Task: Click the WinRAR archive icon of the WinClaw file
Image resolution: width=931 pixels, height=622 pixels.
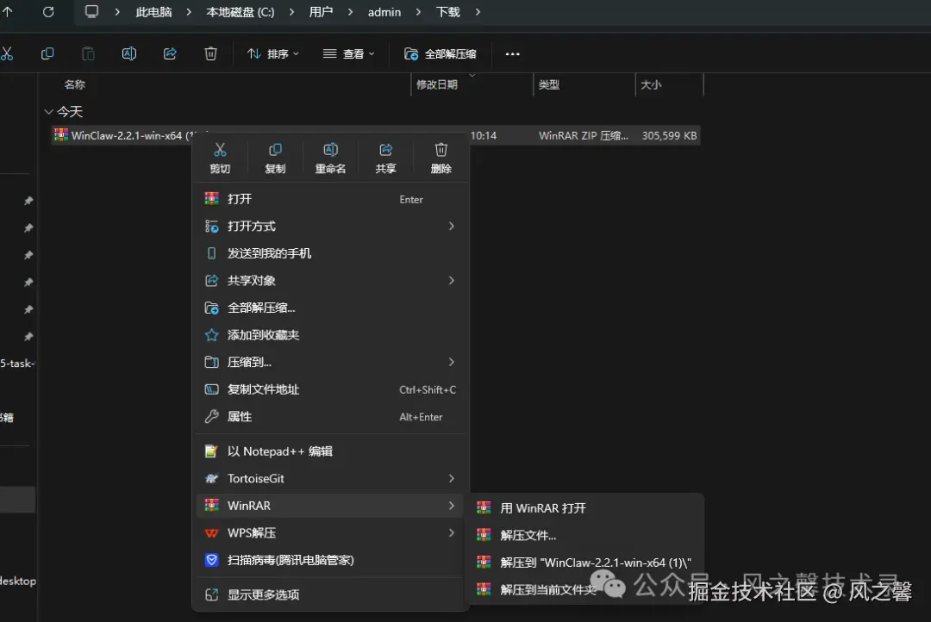Action: (60, 135)
